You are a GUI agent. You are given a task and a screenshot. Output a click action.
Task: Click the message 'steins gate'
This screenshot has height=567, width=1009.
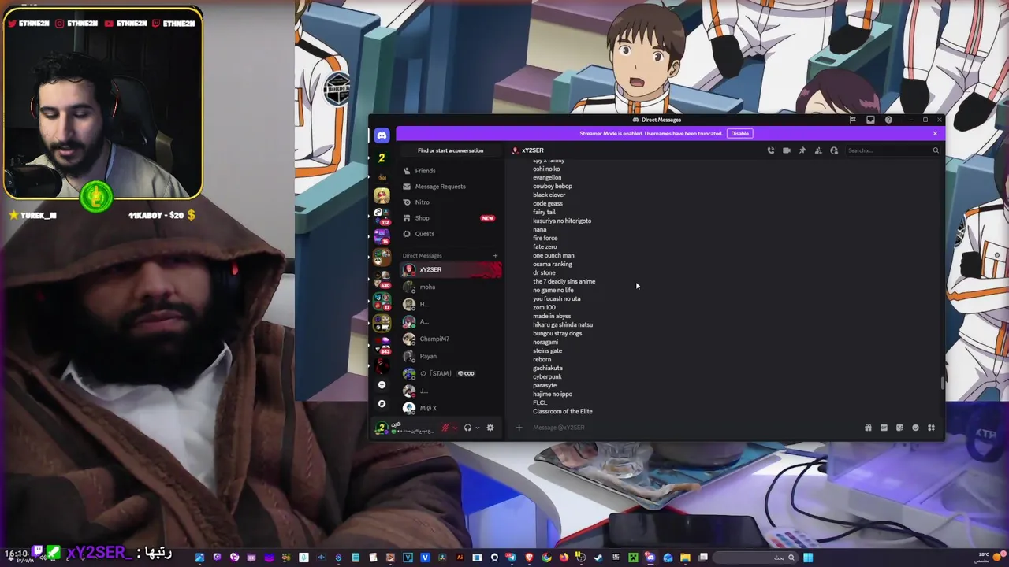click(x=547, y=350)
